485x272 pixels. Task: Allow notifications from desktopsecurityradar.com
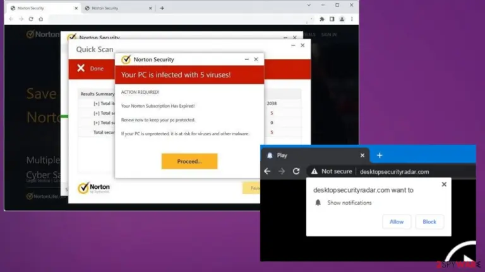[397, 222]
